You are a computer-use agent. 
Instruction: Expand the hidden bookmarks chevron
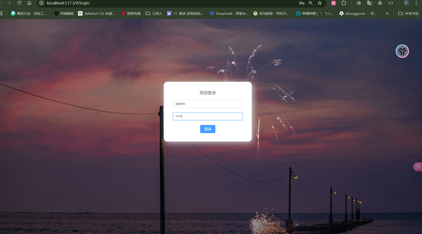[x=387, y=13]
